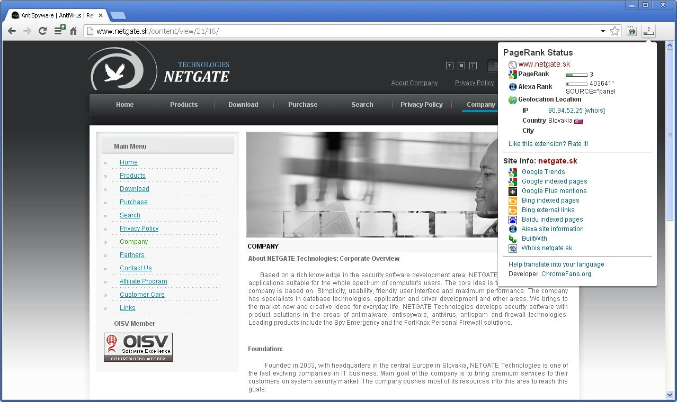Click Help translate into your language
677x402 pixels.
click(556, 264)
